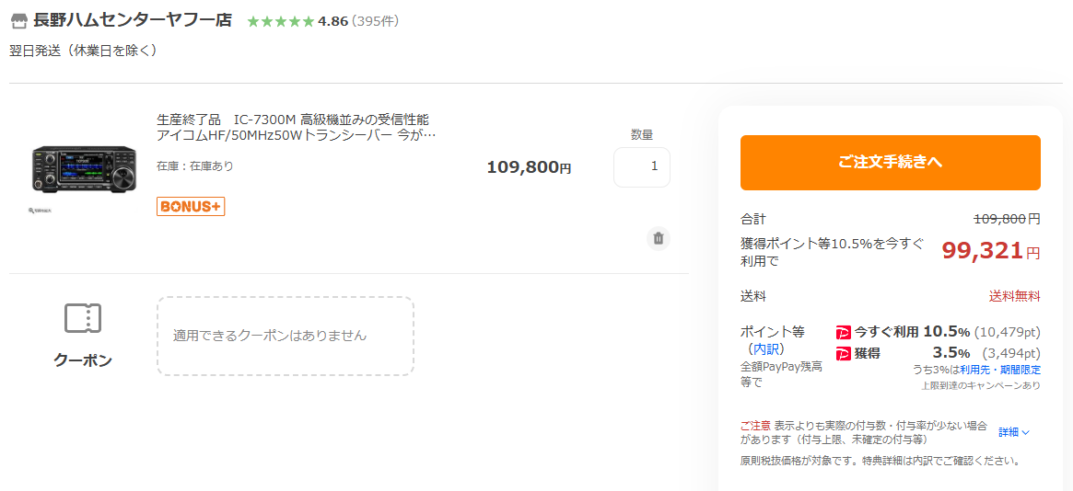This screenshot has height=491, width=1073.
Task: Click the PayPay icon beside 今すぐ利用
Action: (x=844, y=332)
